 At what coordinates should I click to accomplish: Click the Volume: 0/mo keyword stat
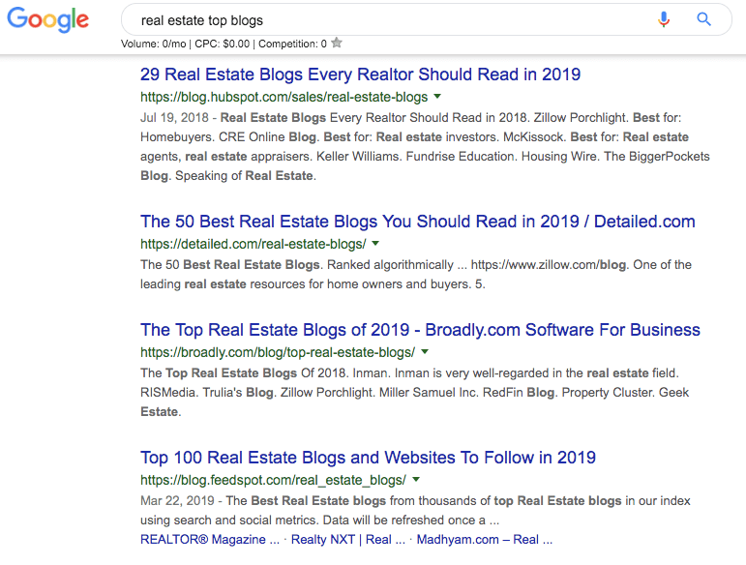[x=153, y=44]
